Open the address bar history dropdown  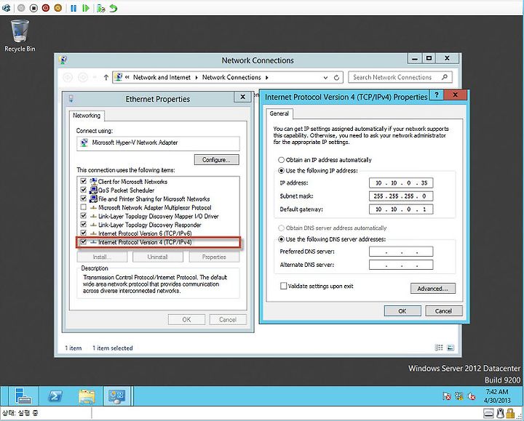(x=325, y=78)
